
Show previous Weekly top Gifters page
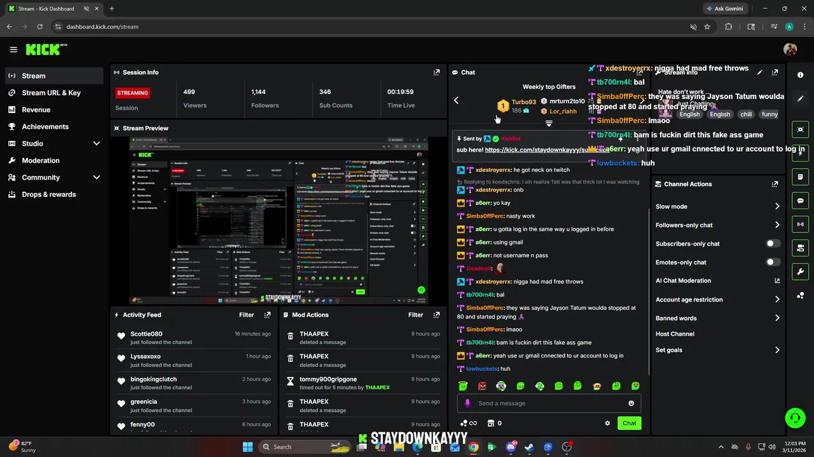[x=456, y=100]
